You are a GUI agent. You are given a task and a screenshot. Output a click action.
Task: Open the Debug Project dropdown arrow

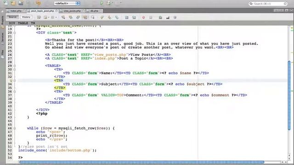[x=113, y=3]
